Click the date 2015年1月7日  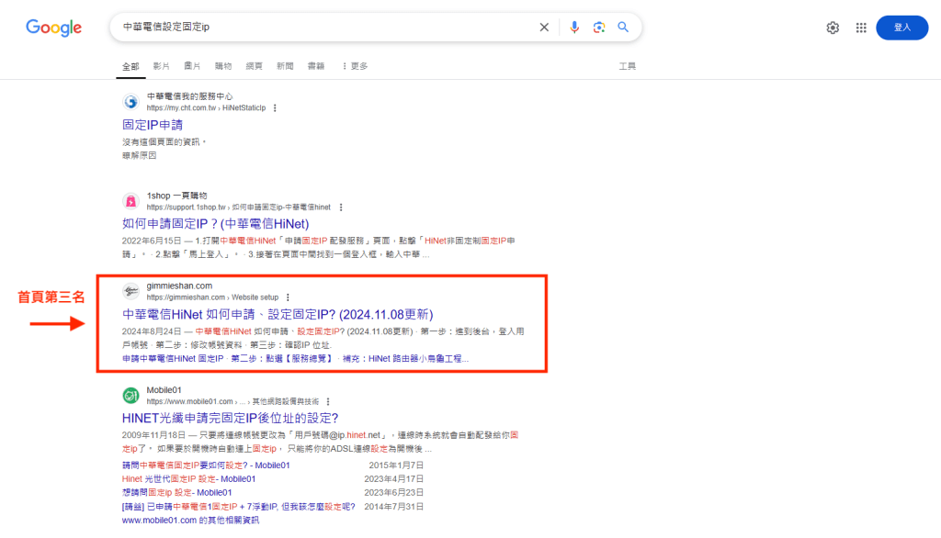tap(396, 465)
